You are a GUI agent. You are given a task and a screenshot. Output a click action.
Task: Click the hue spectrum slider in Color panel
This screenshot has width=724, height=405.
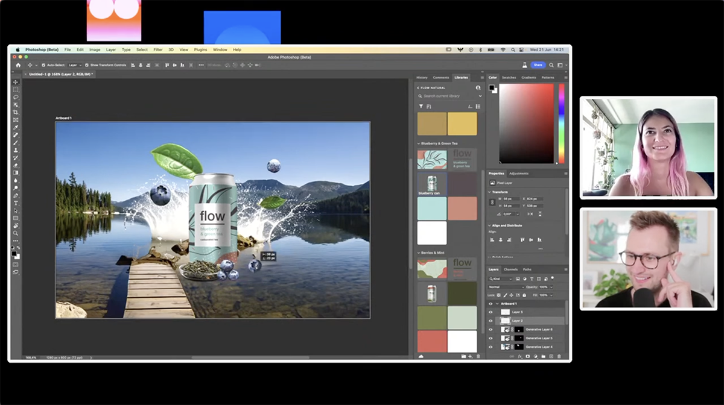coord(562,123)
